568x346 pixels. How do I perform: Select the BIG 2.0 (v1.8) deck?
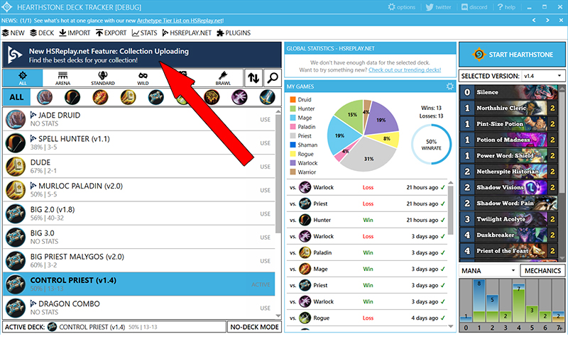pos(139,213)
